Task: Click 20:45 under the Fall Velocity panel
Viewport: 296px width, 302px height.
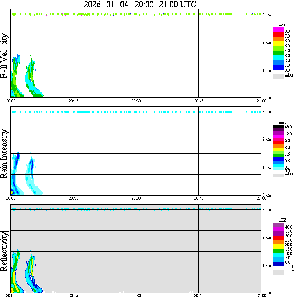Action: 199,101
